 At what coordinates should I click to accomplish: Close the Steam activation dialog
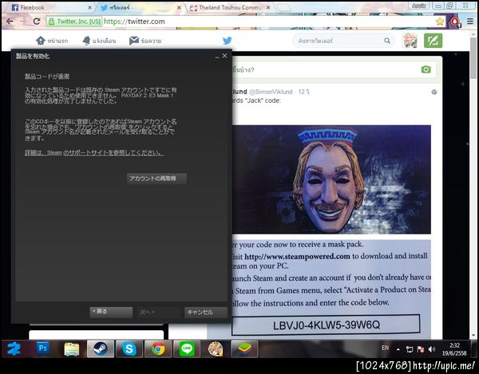pos(224,56)
